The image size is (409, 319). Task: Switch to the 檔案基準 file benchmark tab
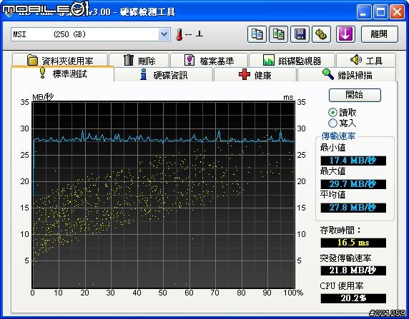[210, 61]
